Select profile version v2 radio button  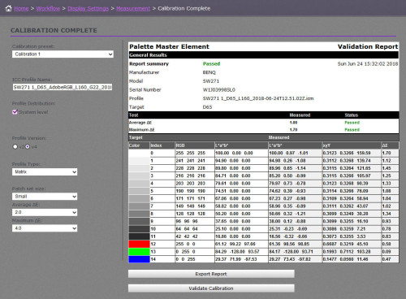tap(15, 146)
